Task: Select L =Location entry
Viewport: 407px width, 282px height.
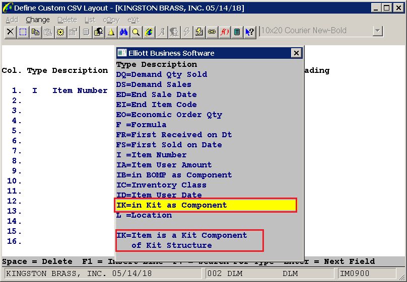Action: pyautogui.click(x=144, y=216)
